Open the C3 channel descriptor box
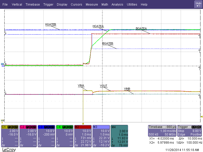This screenshot has width=203, height=152. (x=46, y=136)
